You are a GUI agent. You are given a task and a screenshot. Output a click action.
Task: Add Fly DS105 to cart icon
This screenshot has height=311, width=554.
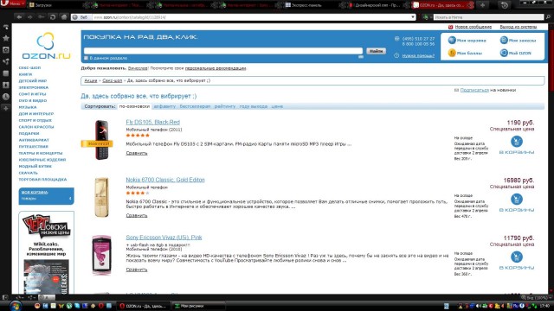click(517, 142)
